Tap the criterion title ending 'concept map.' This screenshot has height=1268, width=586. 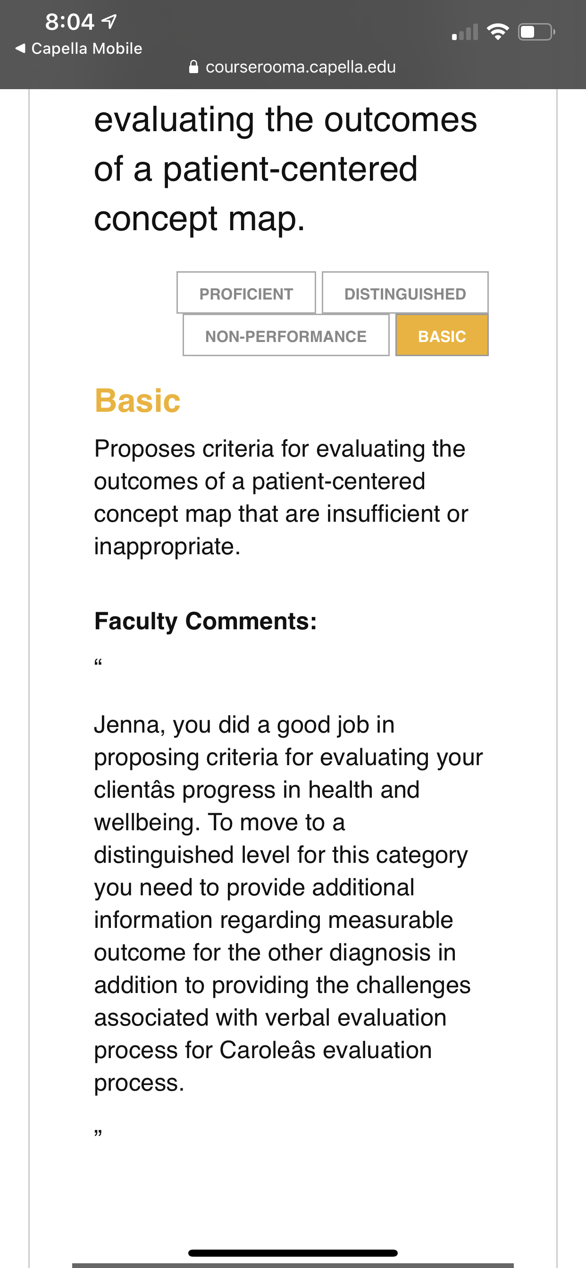[285, 168]
